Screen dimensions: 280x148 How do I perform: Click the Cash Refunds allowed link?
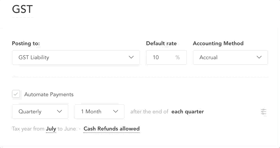click(112, 129)
